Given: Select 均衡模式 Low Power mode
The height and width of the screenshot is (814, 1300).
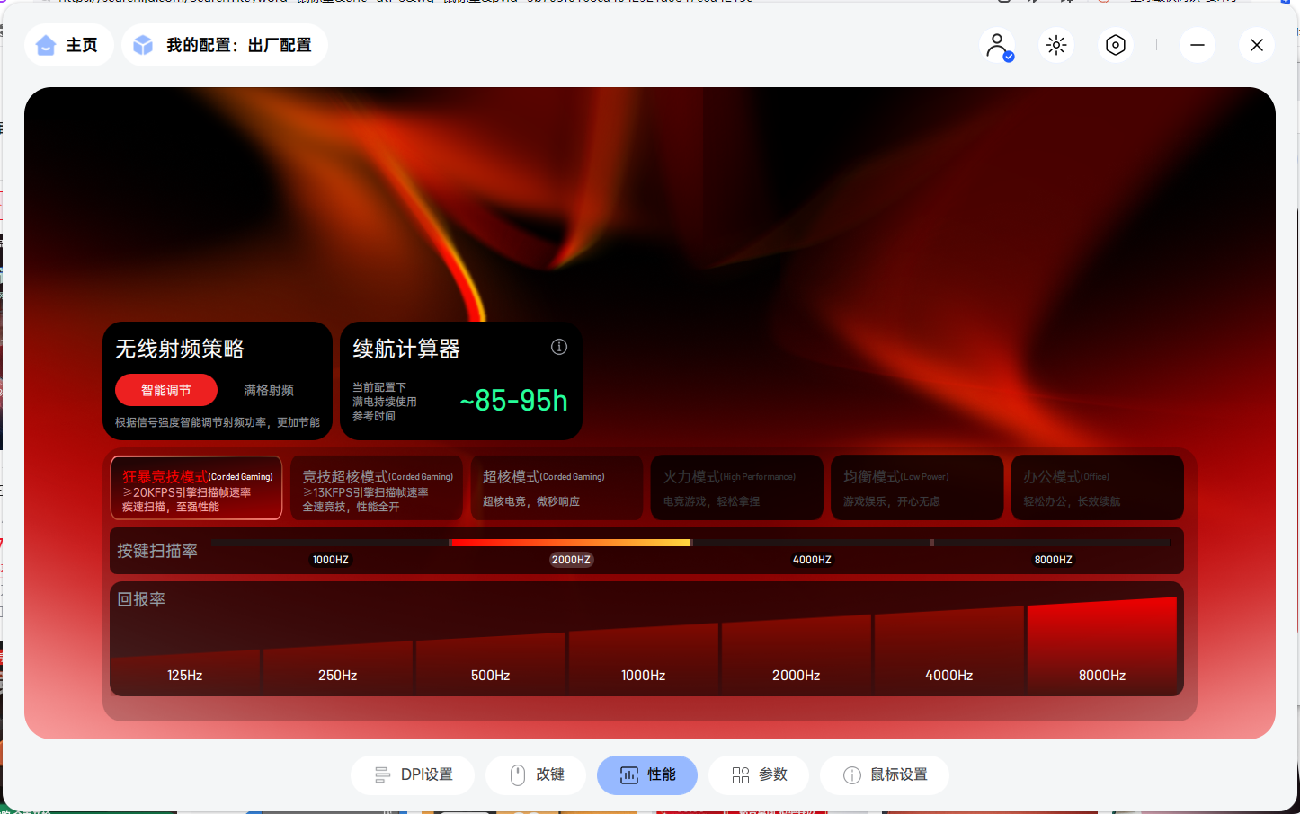Looking at the screenshot, I should pos(917,488).
